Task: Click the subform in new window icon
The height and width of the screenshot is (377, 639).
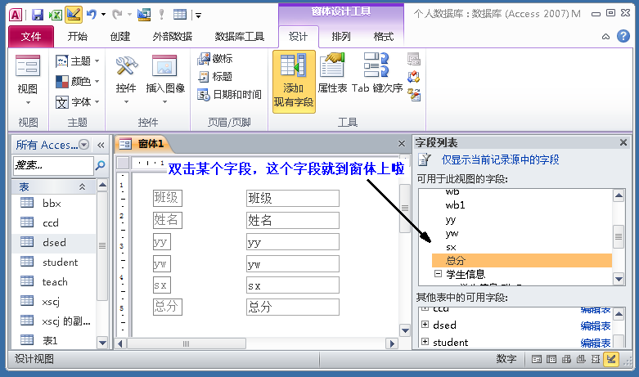Action: coord(414,59)
